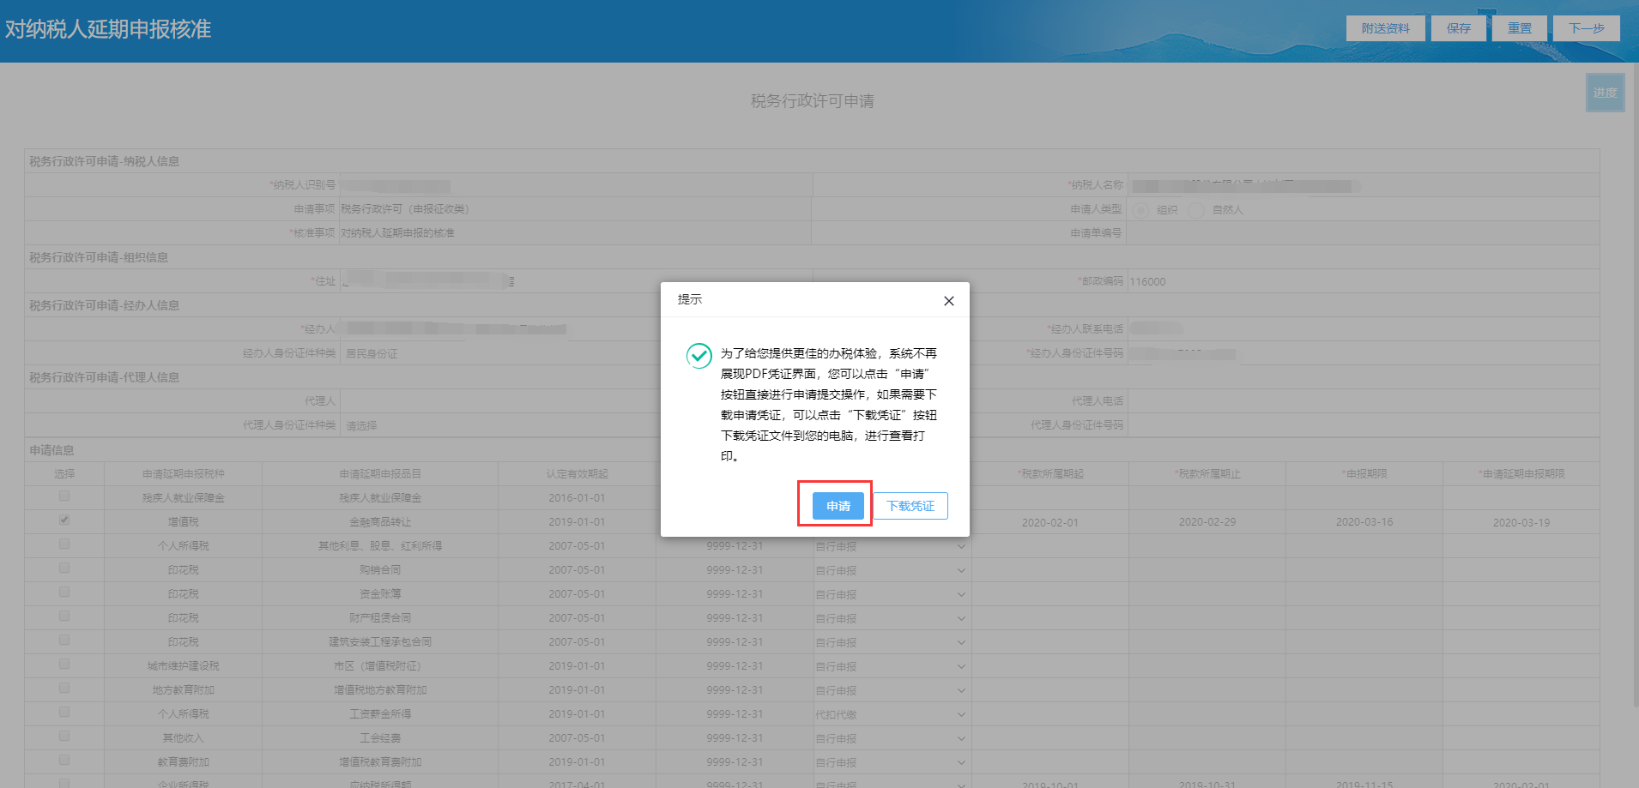Click the 下载凭证 button
The height and width of the screenshot is (788, 1639).
click(x=910, y=506)
